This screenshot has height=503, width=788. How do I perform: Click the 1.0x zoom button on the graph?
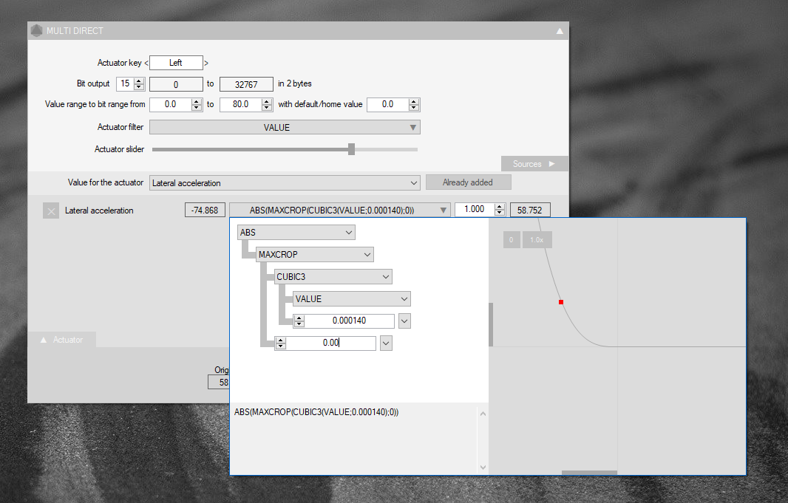click(537, 240)
